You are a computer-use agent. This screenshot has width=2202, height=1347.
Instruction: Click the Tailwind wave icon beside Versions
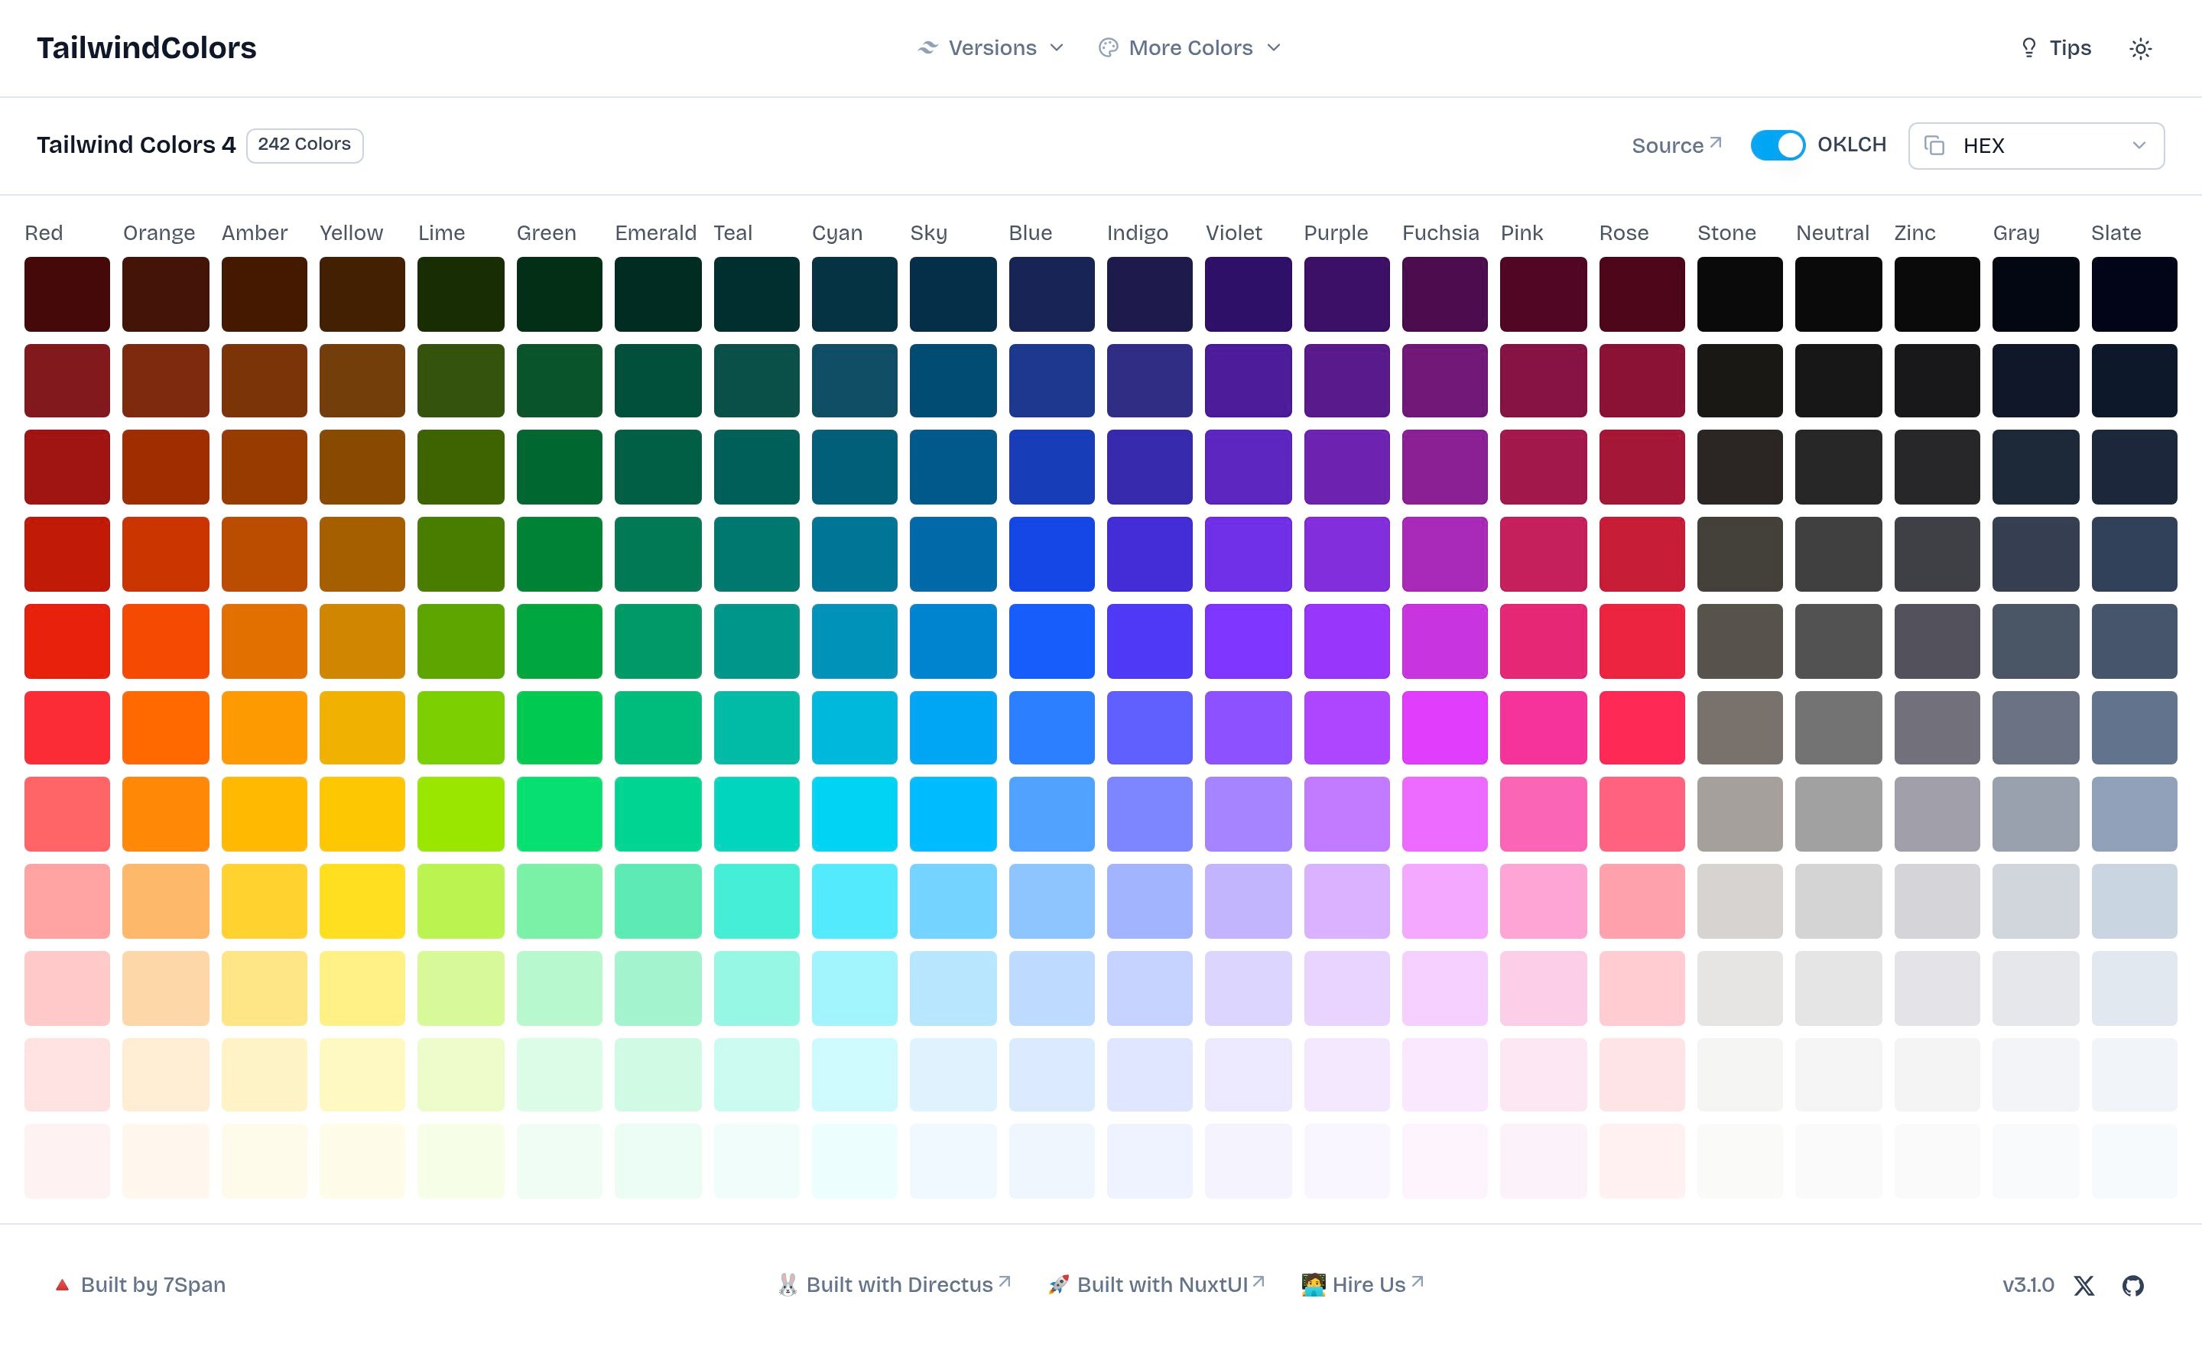coord(927,48)
